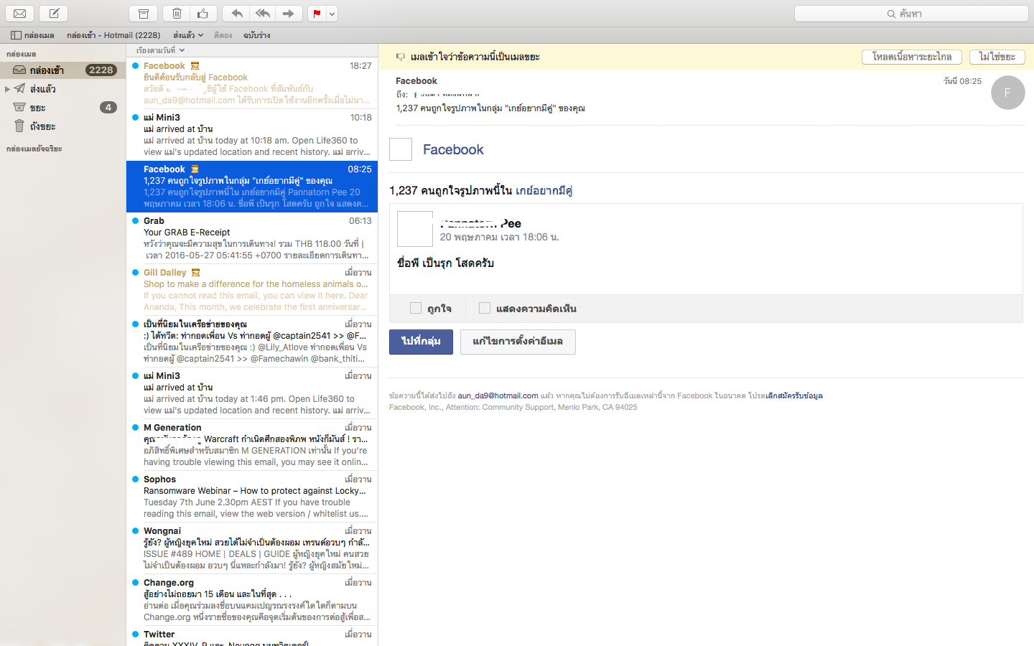Open the Junk mailbox with 4 messages
Screen dimensions: 1034x646
[62, 108]
